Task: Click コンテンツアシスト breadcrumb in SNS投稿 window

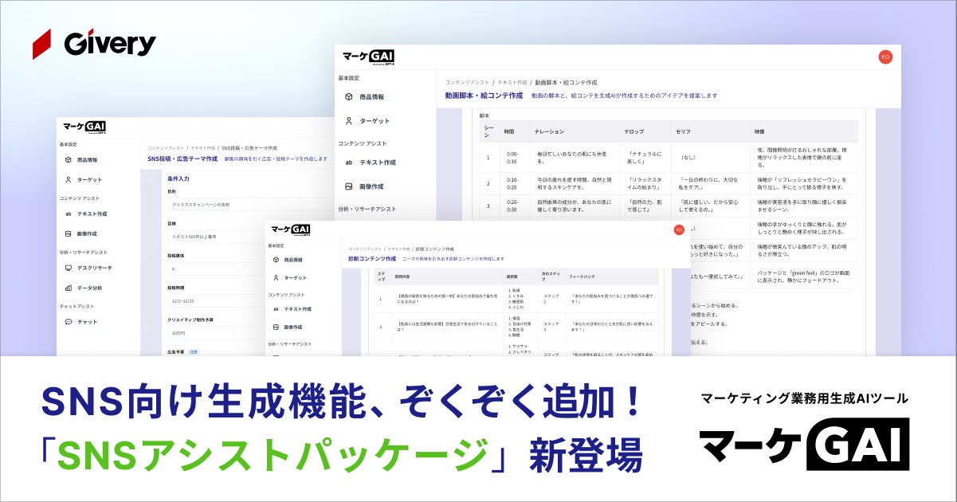Action: 166,148
